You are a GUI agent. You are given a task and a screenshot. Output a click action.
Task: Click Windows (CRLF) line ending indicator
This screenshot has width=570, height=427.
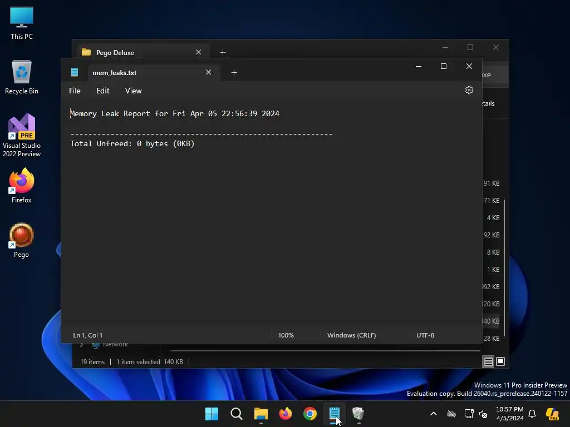(x=352, y=335)
